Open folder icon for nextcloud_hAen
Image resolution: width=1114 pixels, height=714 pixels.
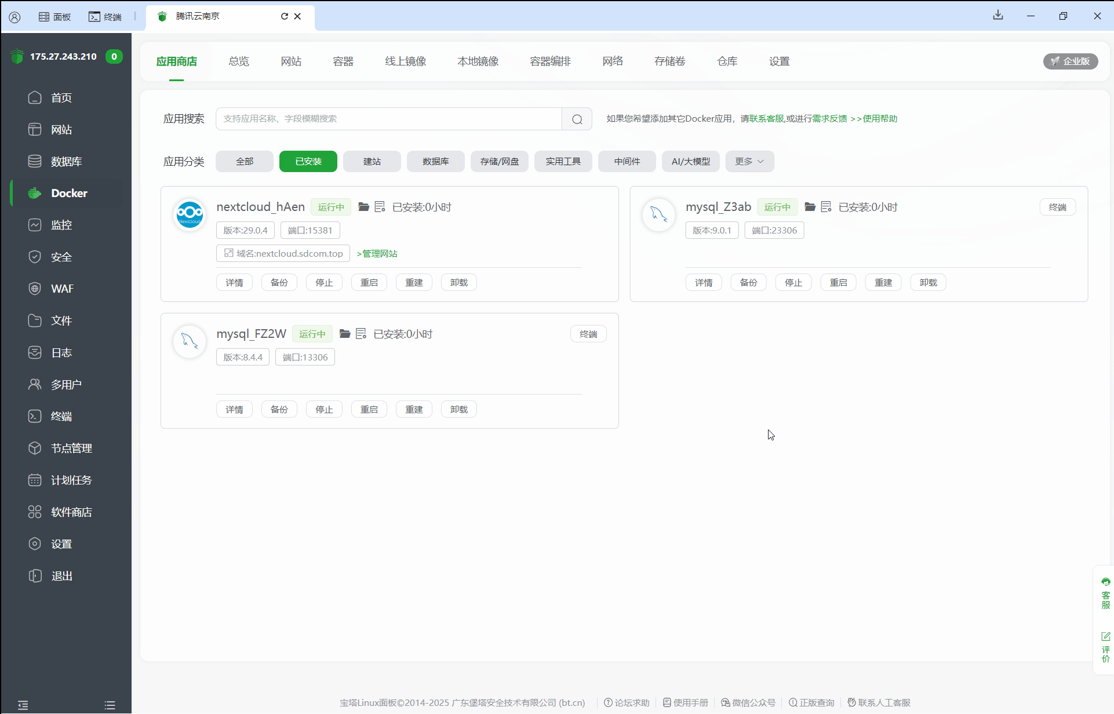(x=363, y=207)
